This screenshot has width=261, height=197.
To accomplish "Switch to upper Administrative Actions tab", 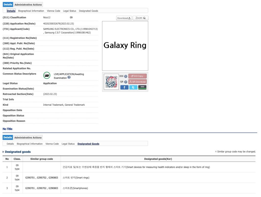I will pos(28,5).
